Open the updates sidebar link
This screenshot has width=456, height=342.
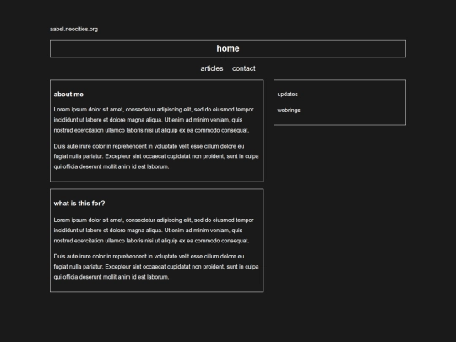click(288, 95)
